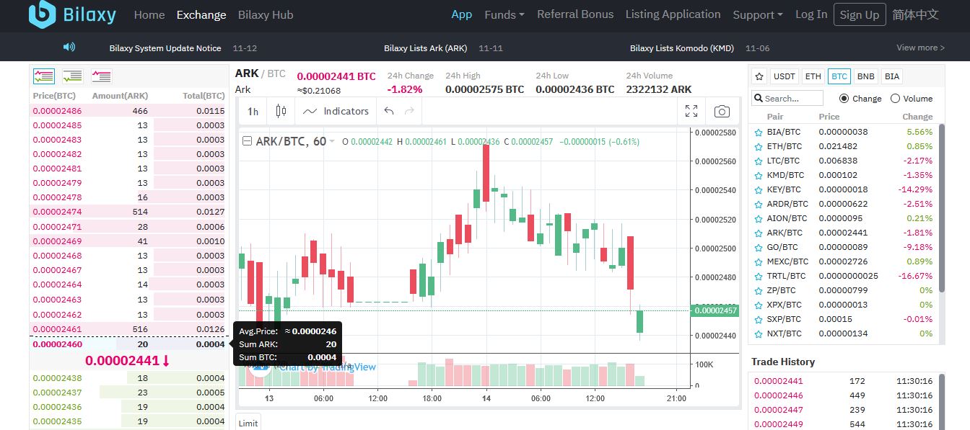Expand chart to fullscreen mode
This screenshot has height=430, width=970.
coord(691,110)
